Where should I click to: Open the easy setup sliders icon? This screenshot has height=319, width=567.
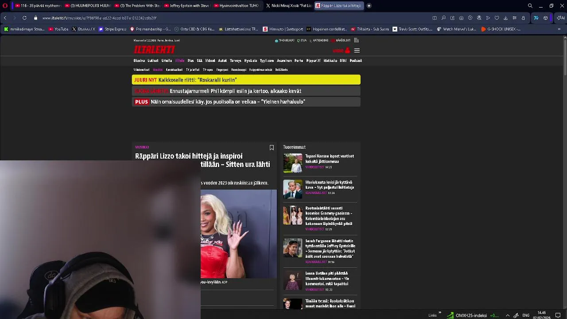click(x=514, y=18)
